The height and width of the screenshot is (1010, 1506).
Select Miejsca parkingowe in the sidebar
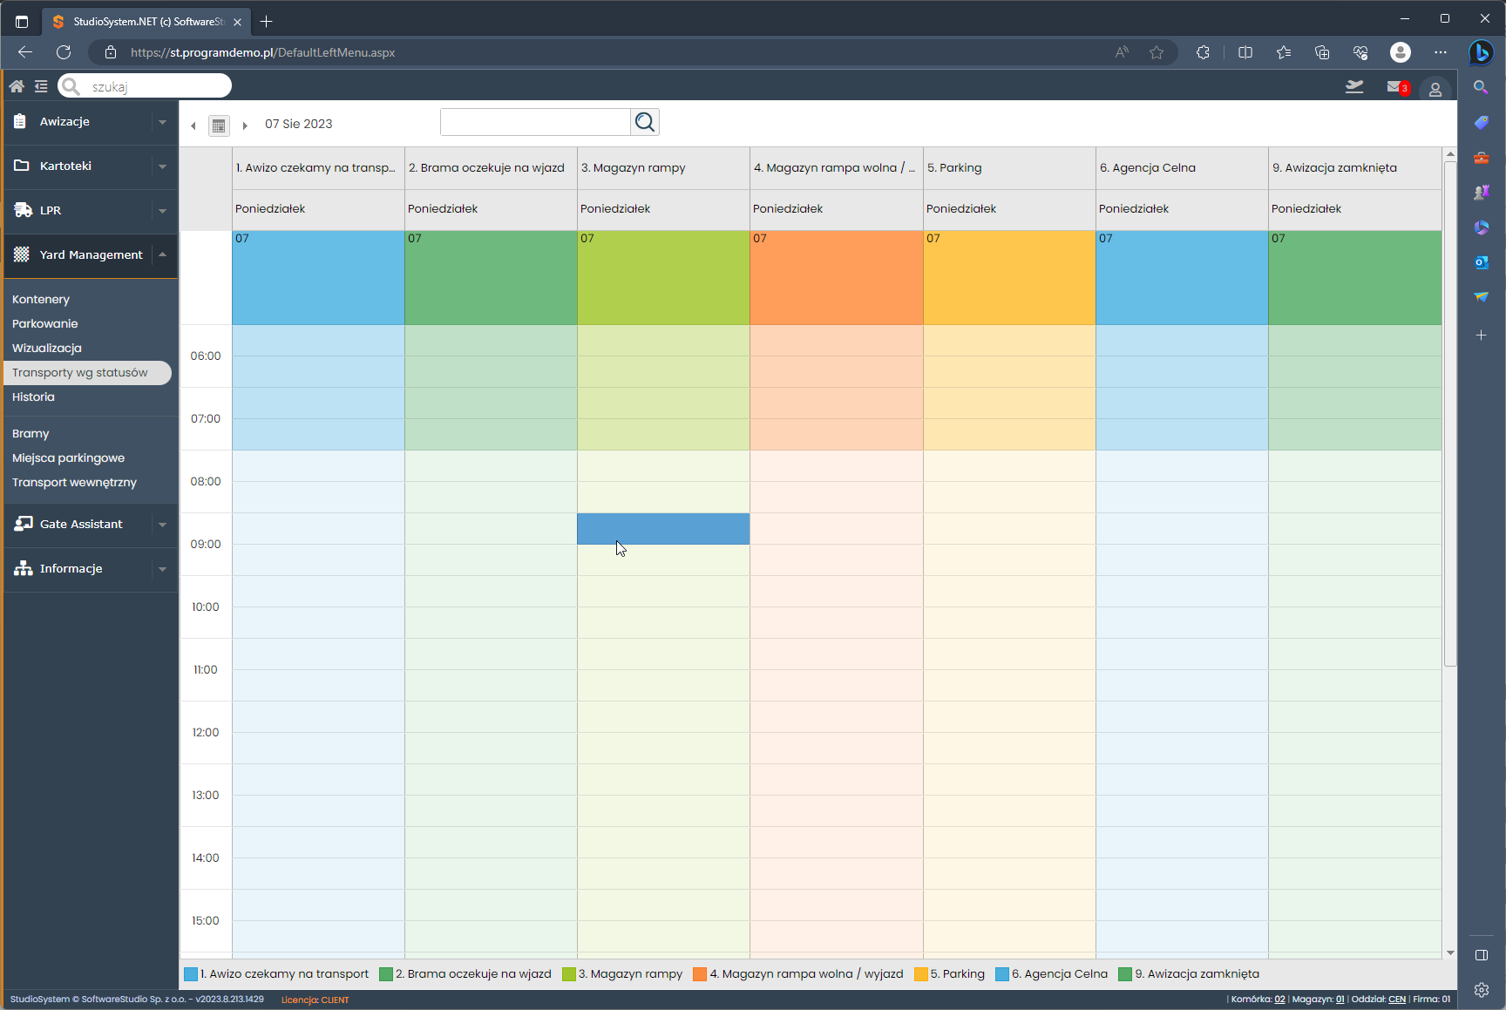pyautogui.click(x=68, y=458)
